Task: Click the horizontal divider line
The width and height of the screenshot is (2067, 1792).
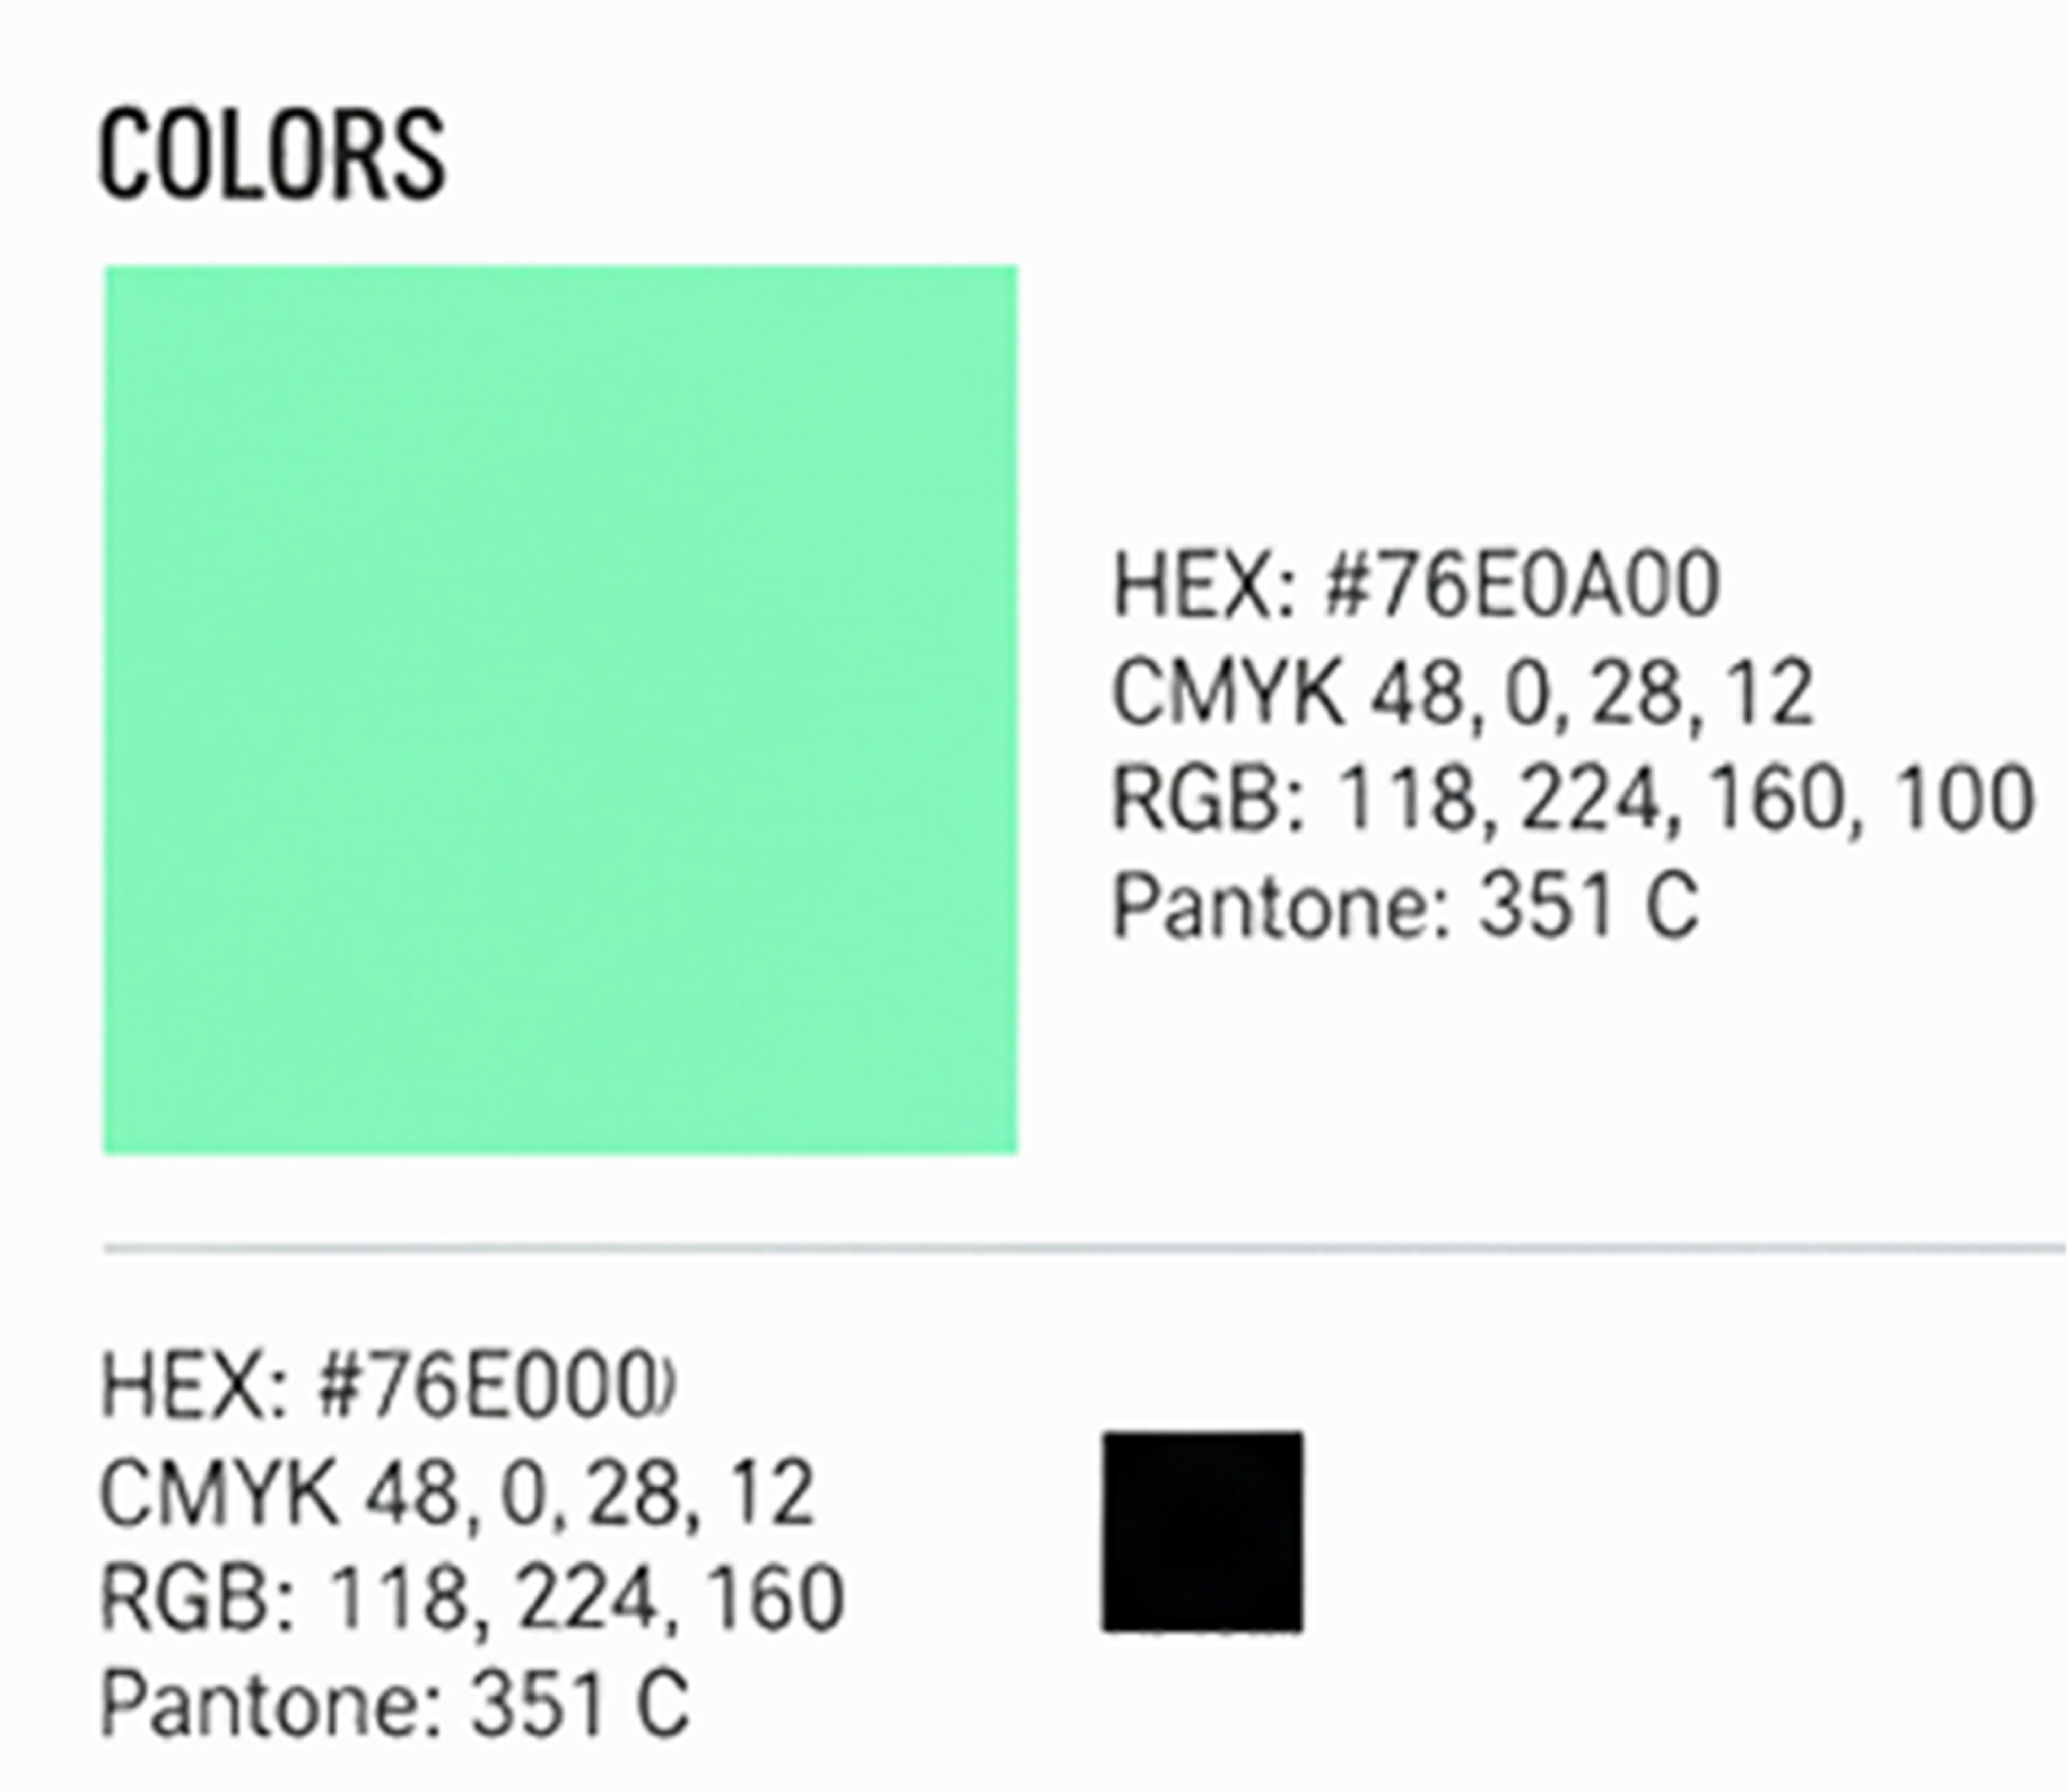Action: pos(1085,1249)
